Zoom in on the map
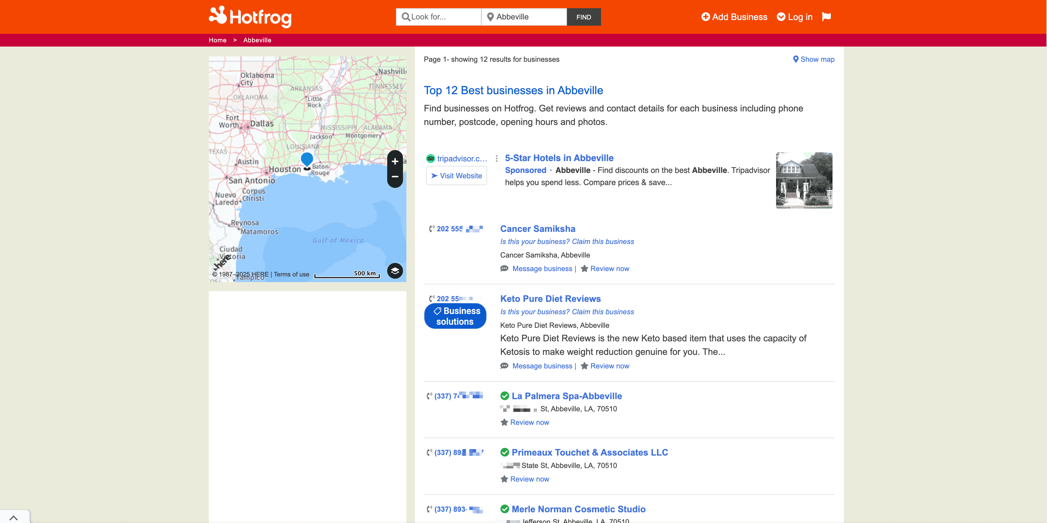The width and height of the screenshot is (1047, 523). click(x=395, y=161)
